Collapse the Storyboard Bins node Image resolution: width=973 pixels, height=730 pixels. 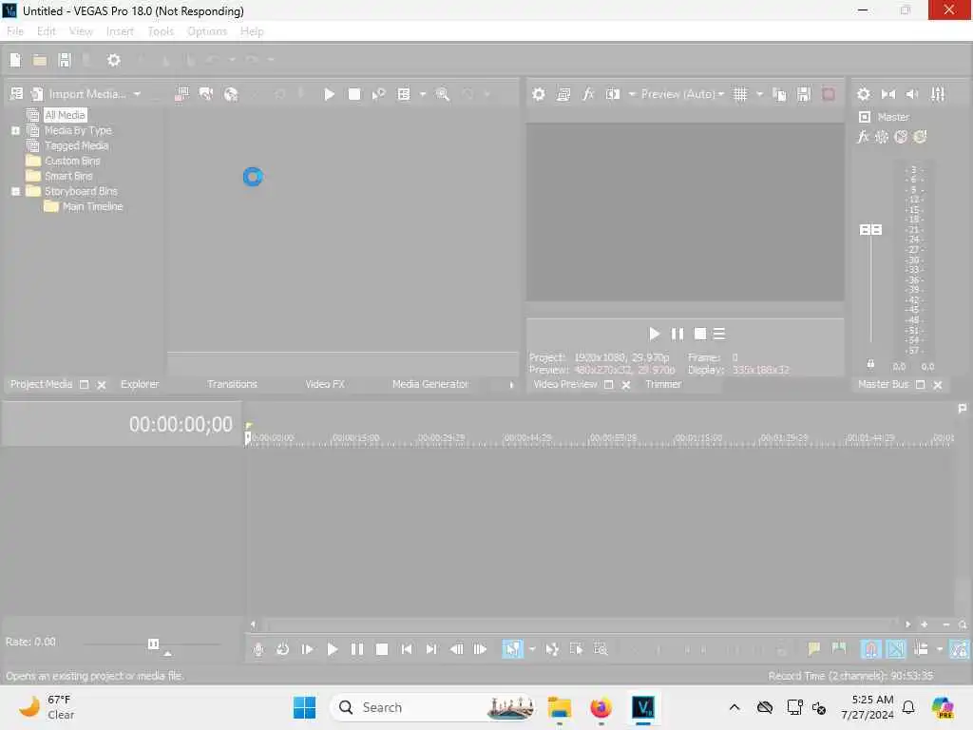click(15, 191)
